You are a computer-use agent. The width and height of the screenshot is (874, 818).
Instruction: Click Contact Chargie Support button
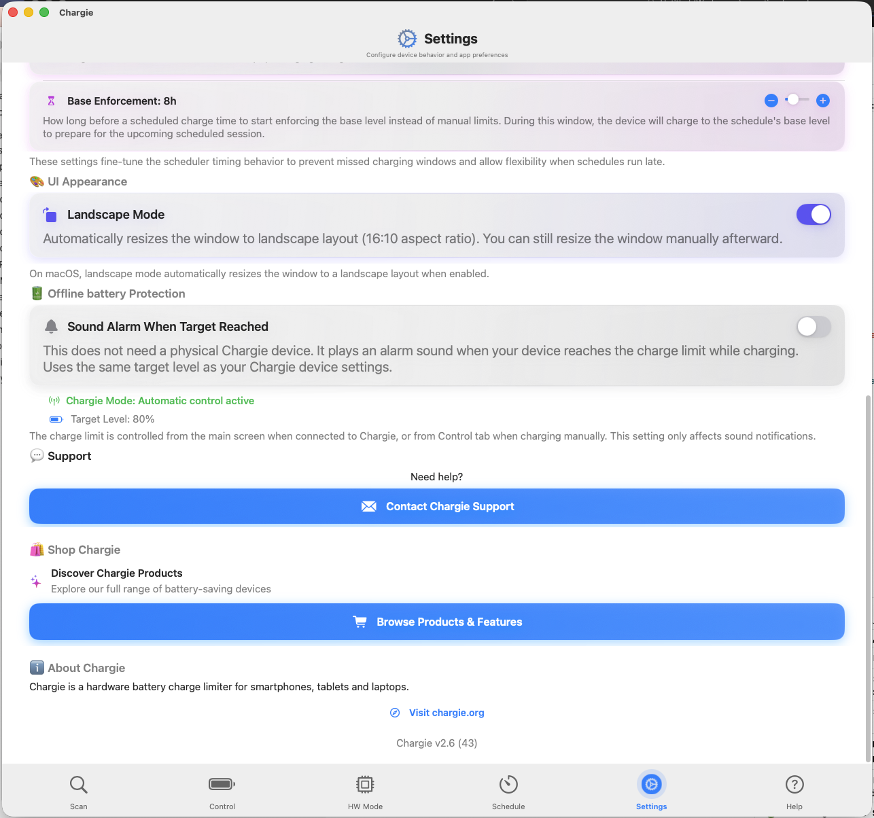click(x=437, y=507)
